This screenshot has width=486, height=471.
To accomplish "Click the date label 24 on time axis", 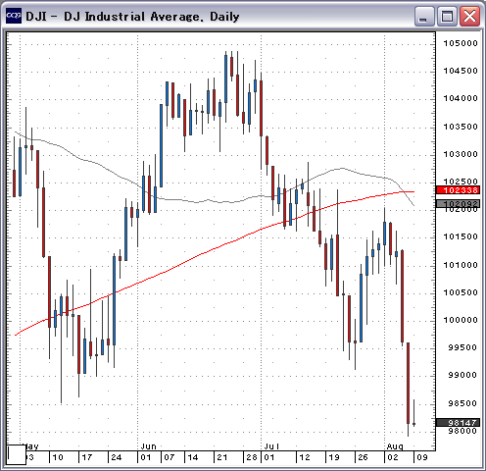I will point(117,457).
